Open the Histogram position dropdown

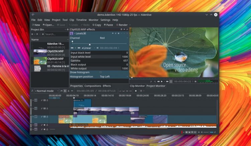tap(114, 77)
